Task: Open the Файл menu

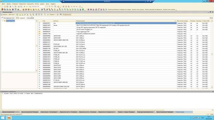Action: [x=3, y=4]
